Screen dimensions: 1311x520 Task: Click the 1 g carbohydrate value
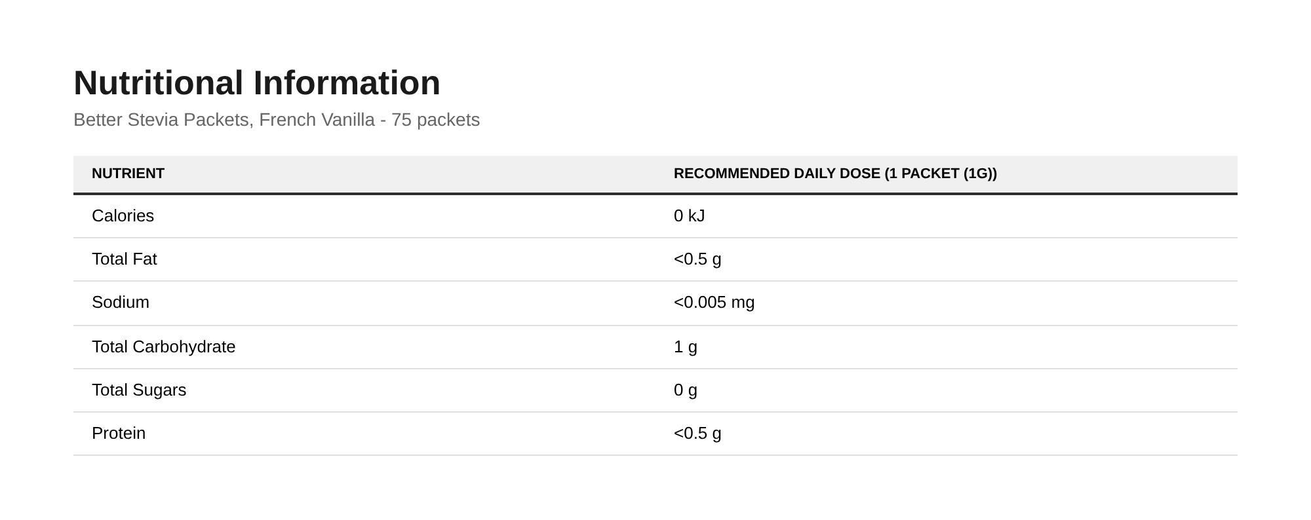coord(686,346)
